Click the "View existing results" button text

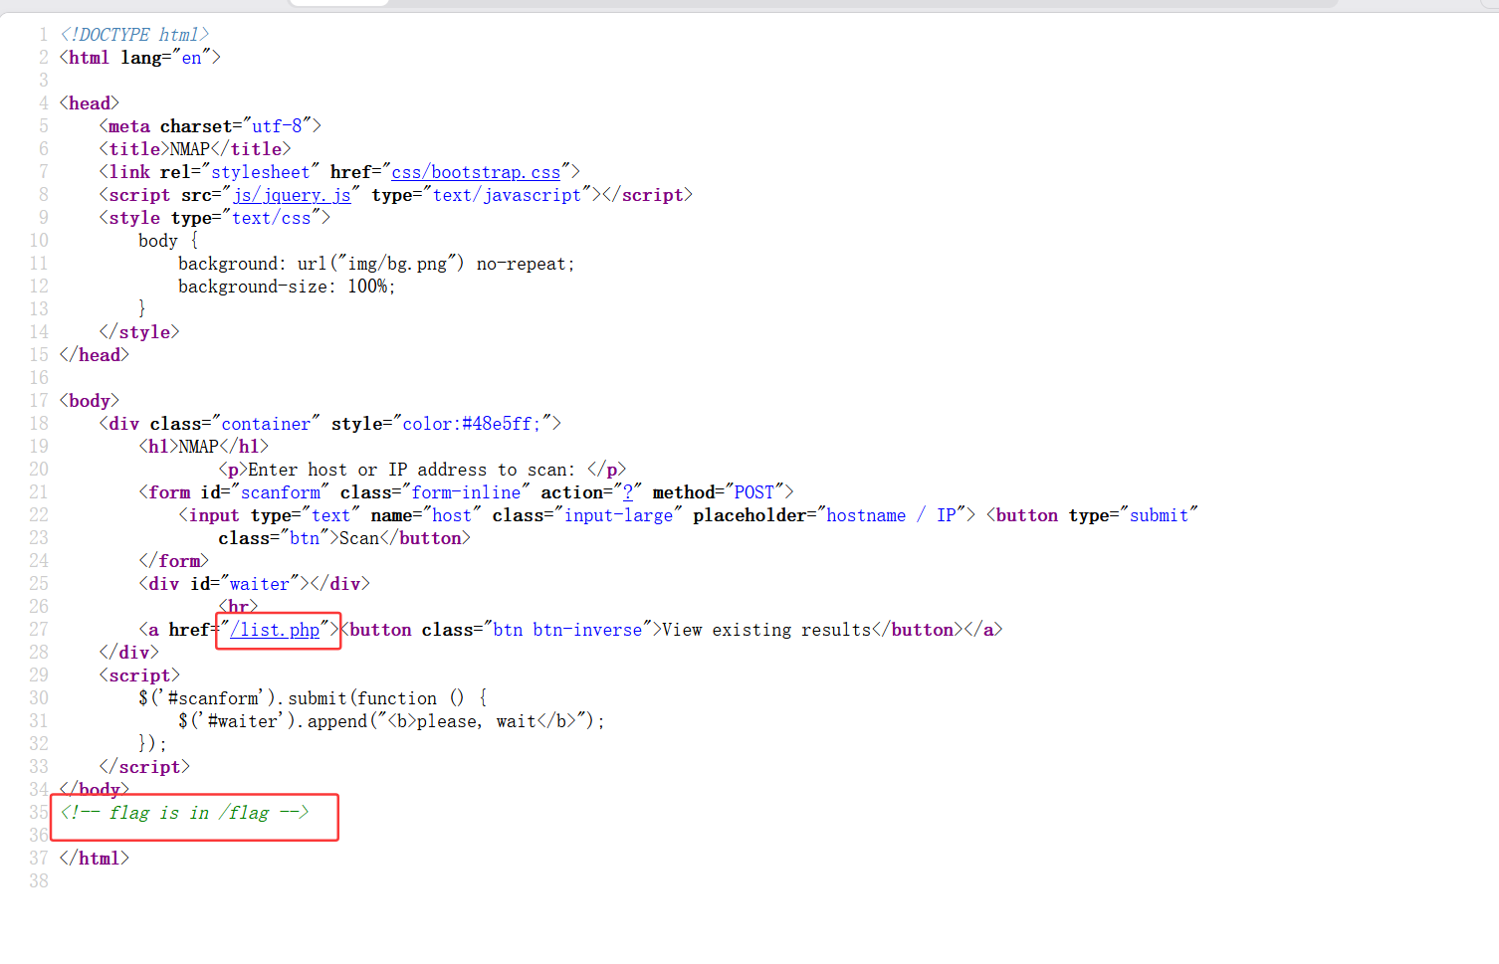(x=766, y=630)
